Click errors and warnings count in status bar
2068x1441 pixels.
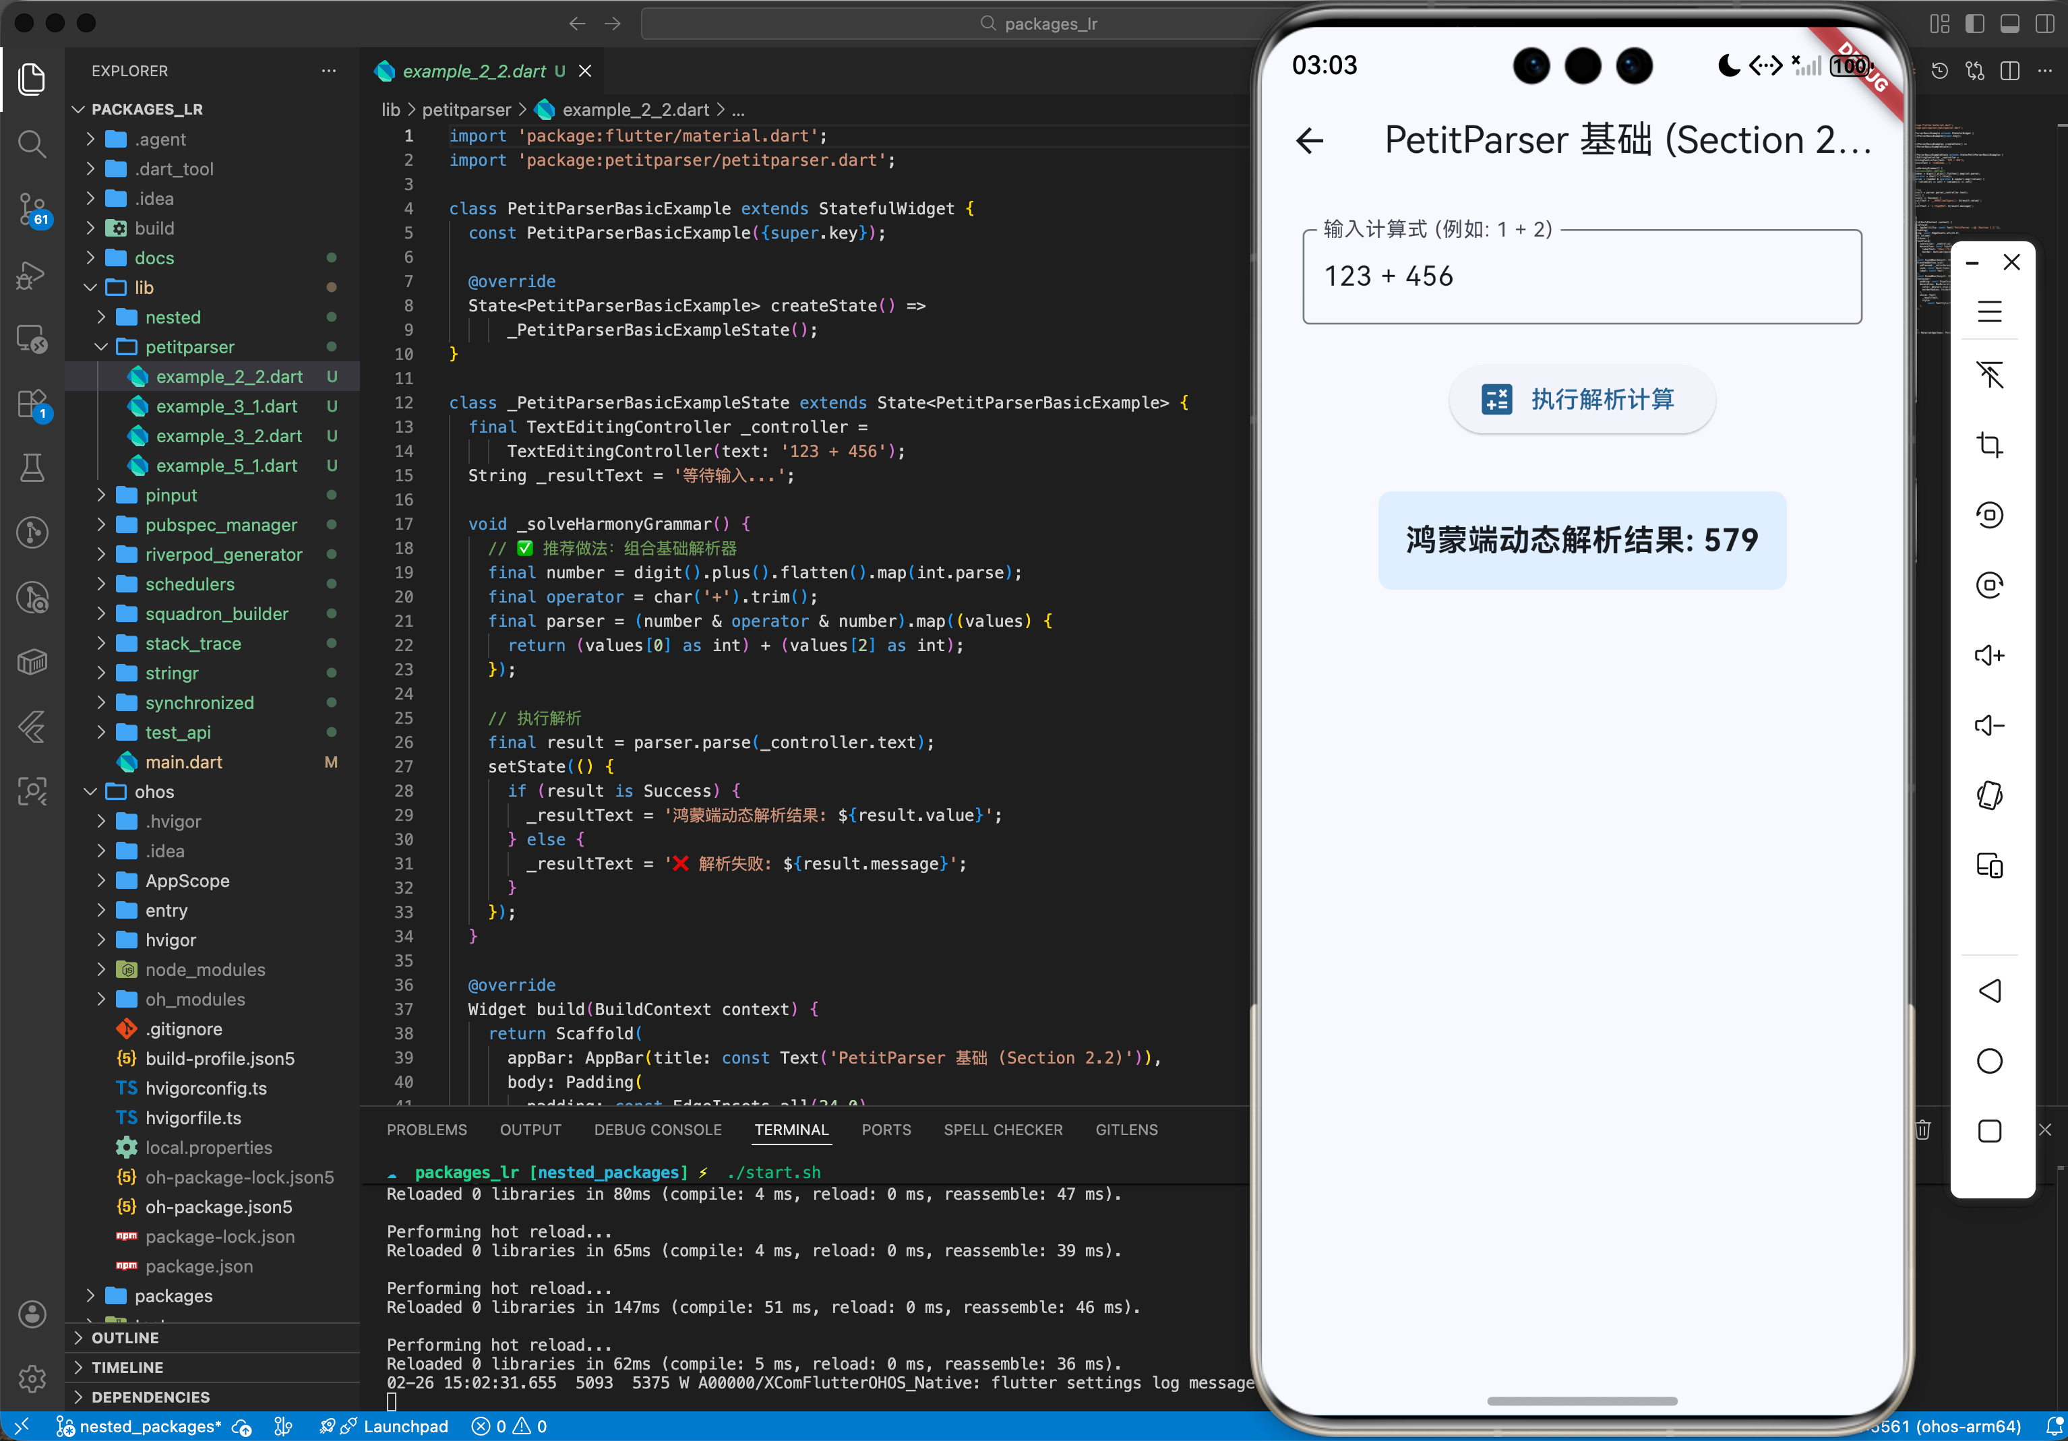[x=510, y=1427]
